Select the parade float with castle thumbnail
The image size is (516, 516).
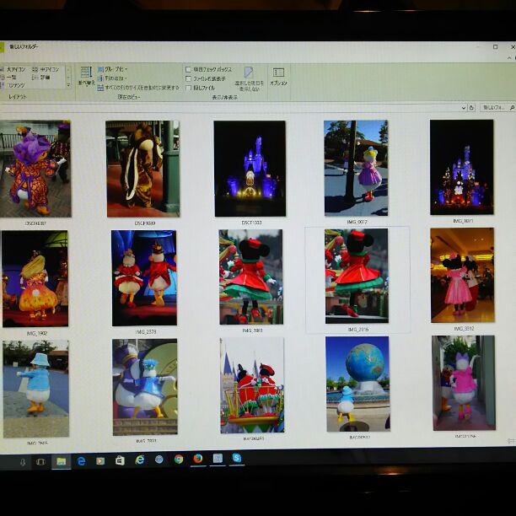coord(252,385)
